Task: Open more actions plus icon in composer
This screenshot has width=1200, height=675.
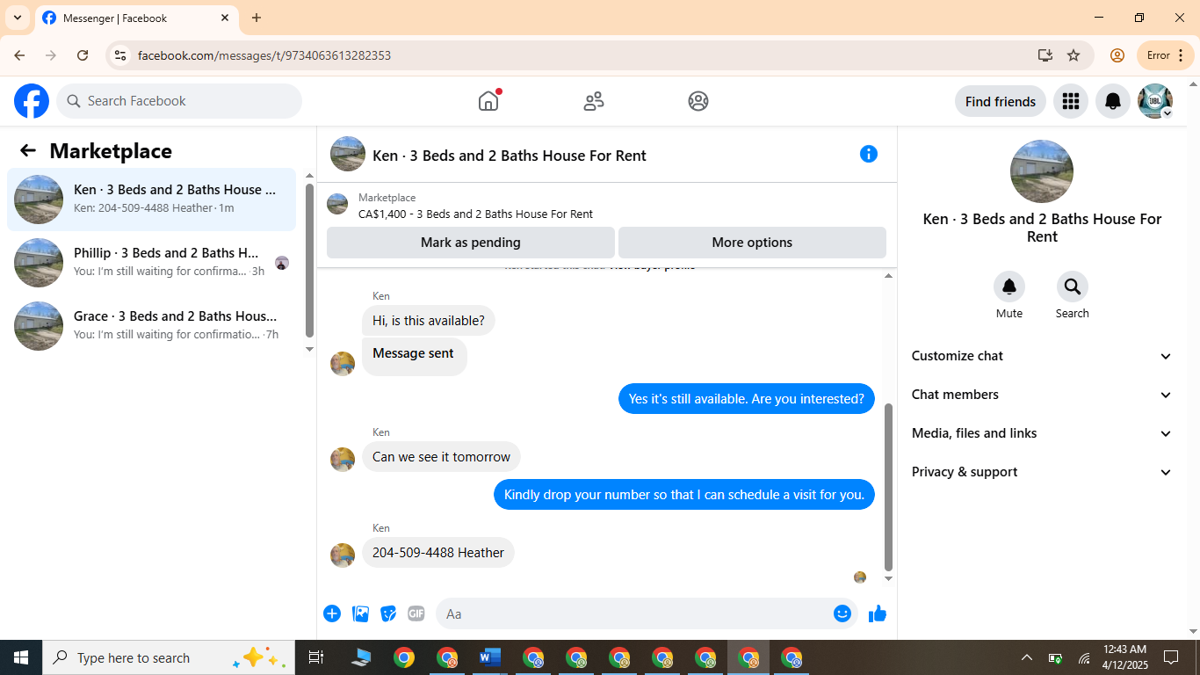Action: coord(332,613)
